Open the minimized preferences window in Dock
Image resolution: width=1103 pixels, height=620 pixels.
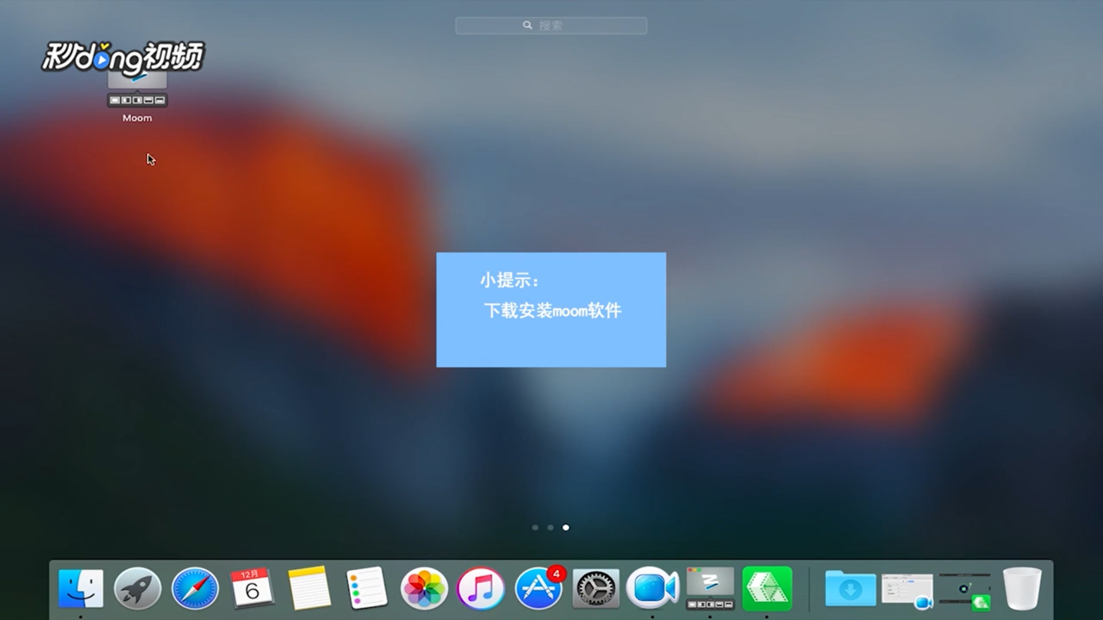(907, 591)
